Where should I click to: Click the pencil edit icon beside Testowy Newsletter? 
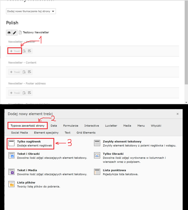pos(15,33)
